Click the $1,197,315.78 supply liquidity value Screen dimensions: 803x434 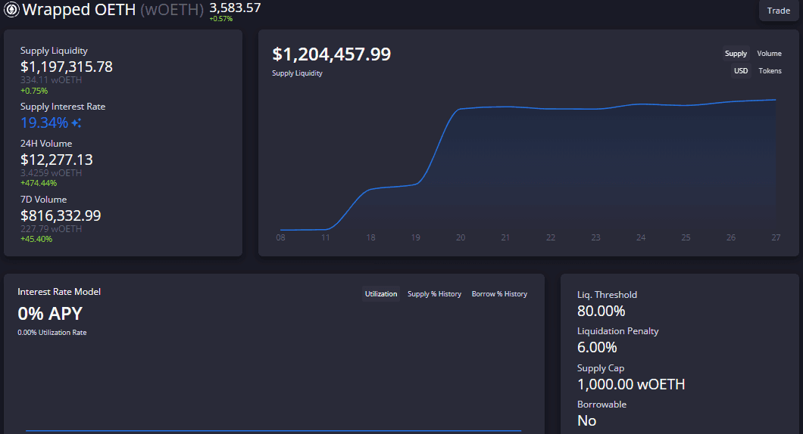tap(67, 67)
